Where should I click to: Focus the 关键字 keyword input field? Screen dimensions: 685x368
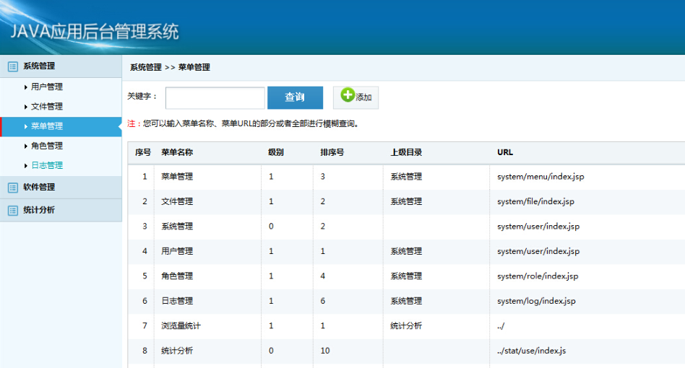[215, 97]
